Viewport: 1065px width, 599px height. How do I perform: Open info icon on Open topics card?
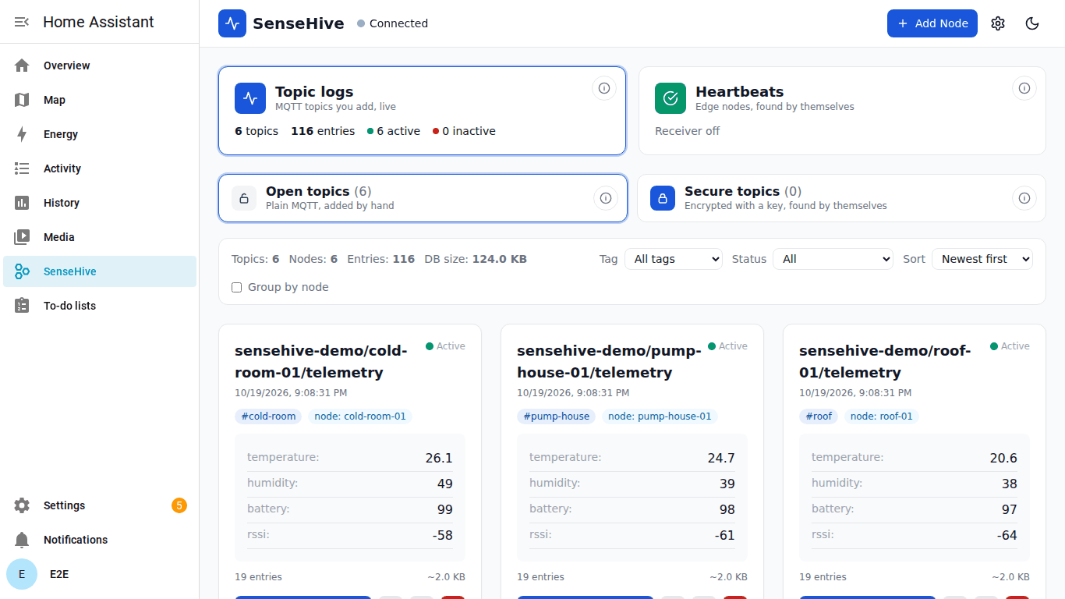(606, 198)
